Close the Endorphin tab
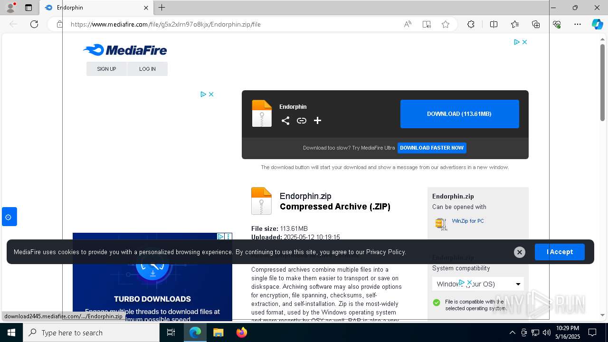The image size is (608, 342). coord(146,8)
